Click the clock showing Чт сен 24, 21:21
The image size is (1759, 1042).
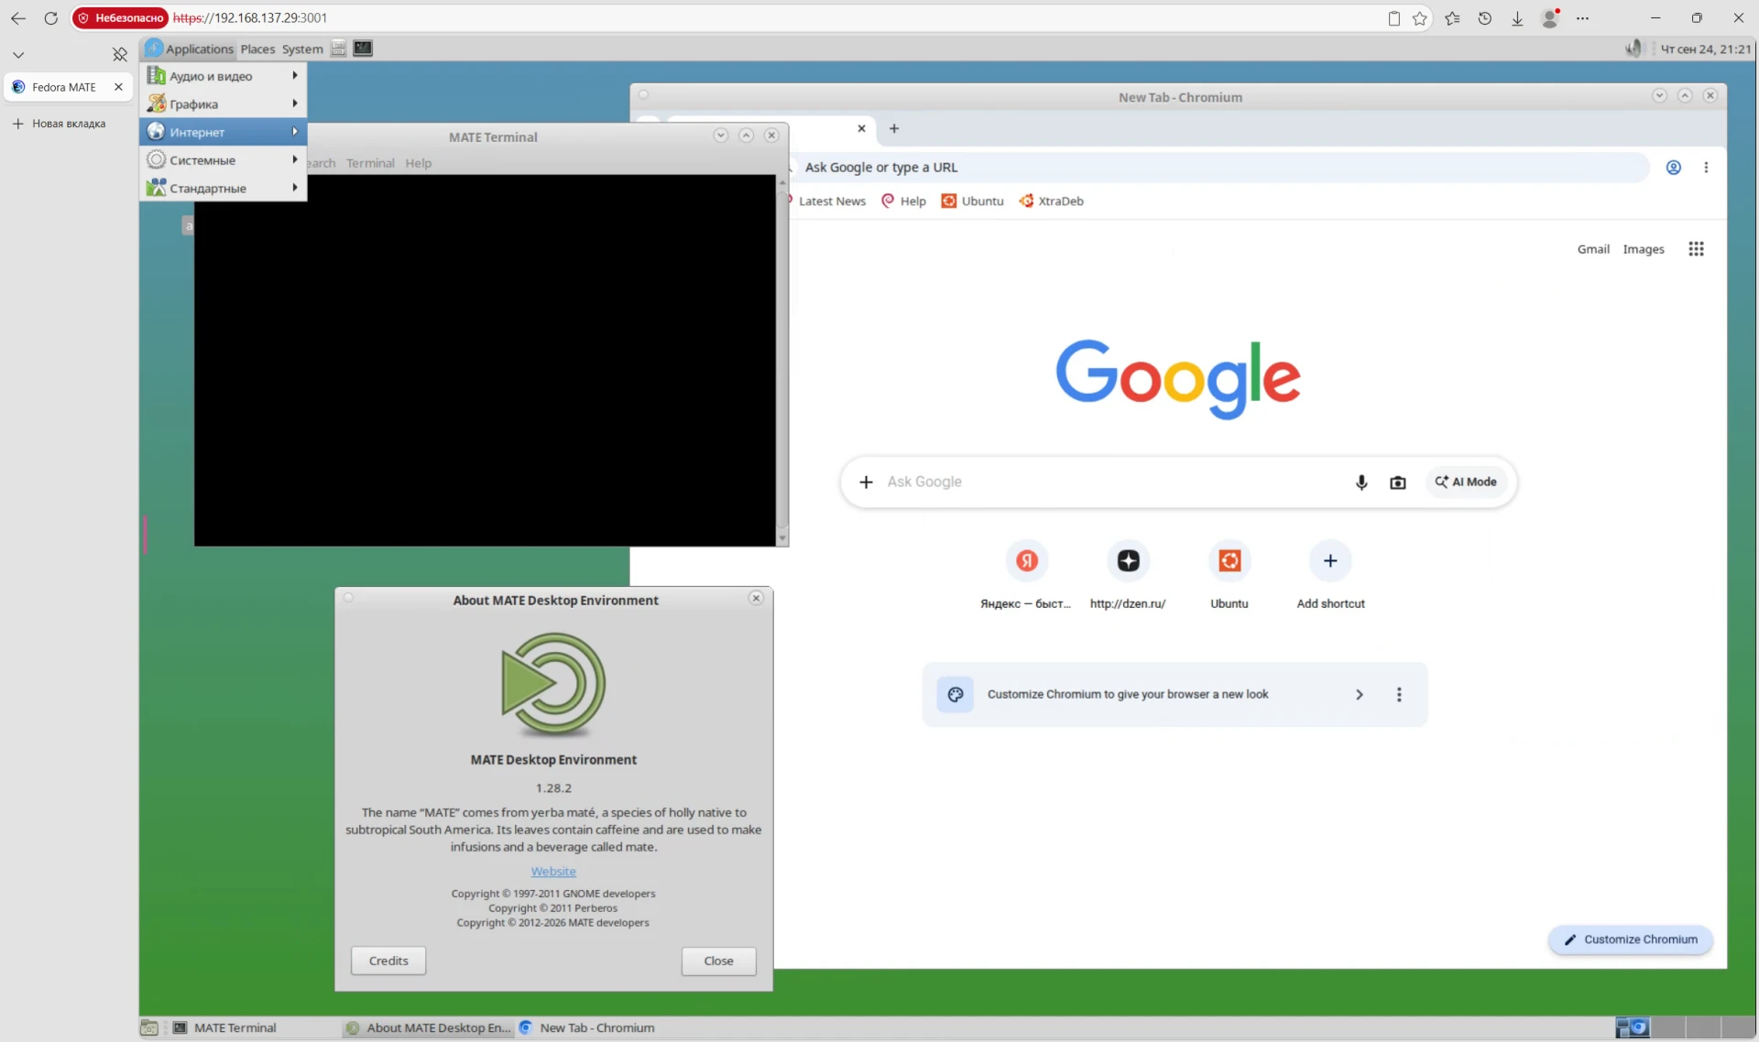pyautogui.click(x=1705, y=49)
